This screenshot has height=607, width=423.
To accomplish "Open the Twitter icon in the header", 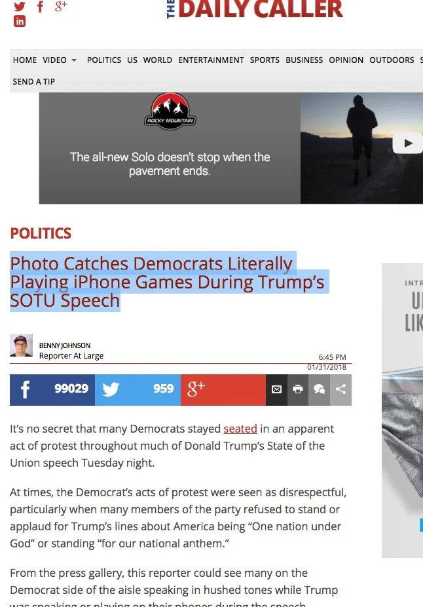I will click(20, 6).
